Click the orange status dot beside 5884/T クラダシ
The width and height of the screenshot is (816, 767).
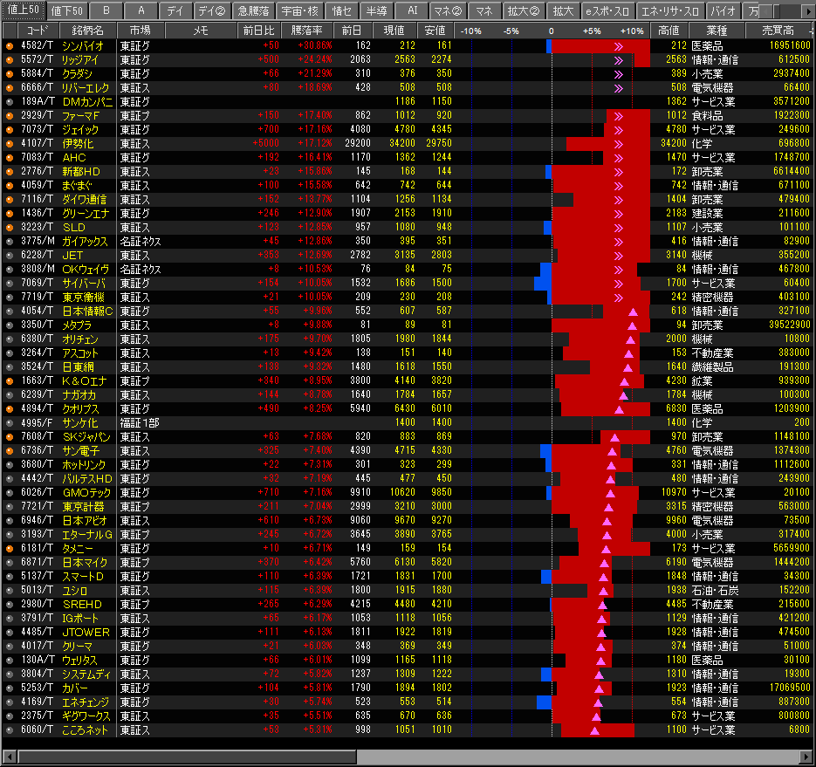10,74
